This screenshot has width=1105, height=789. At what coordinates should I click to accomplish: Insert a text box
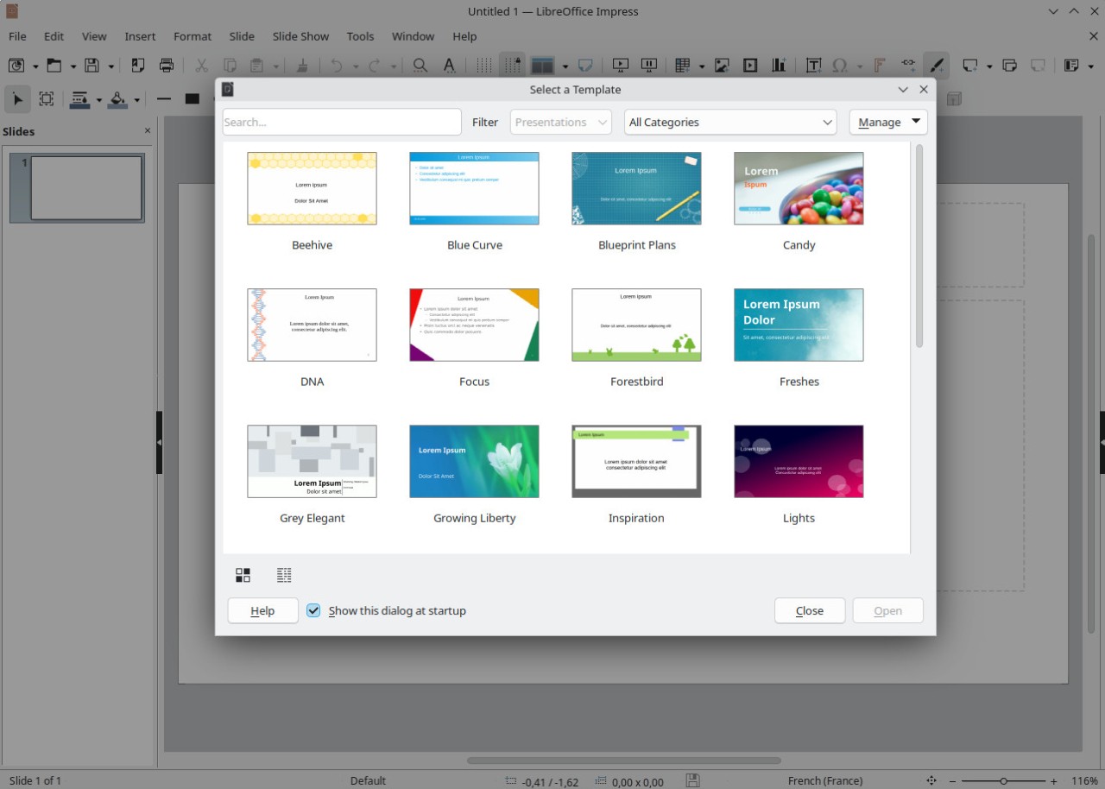tap(813, 65)
